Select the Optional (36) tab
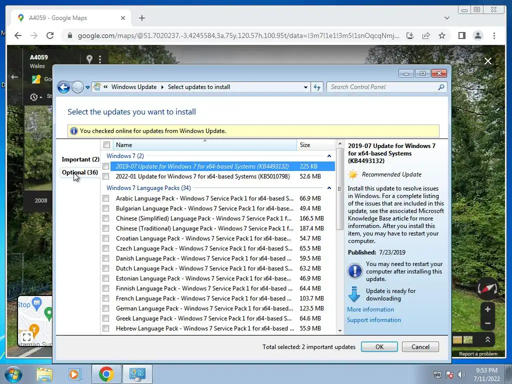The image size is (512, 384). click(80, 172)
